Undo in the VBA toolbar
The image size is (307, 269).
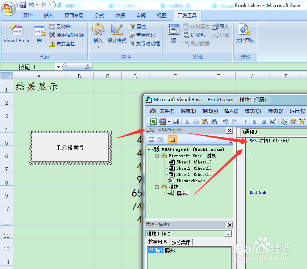point(226,122)
